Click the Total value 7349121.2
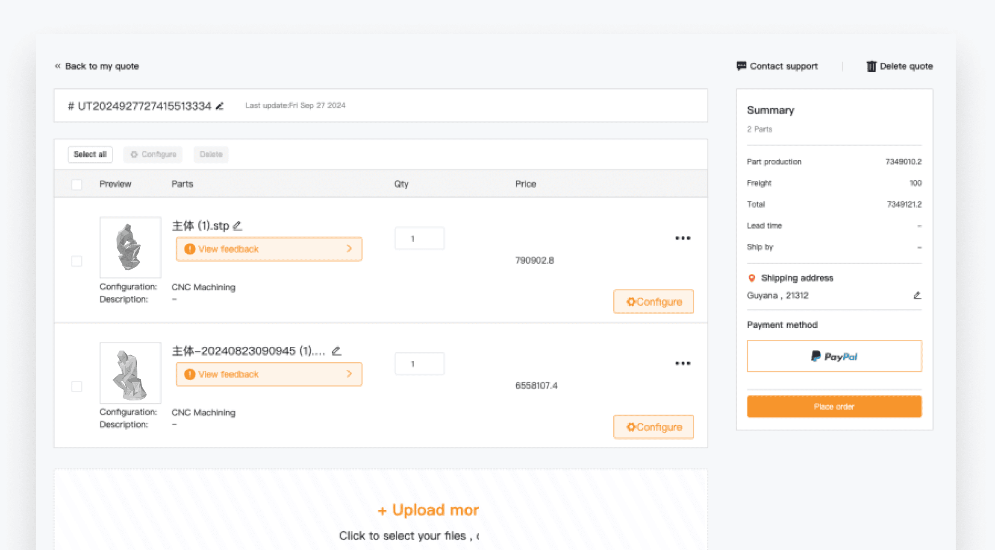Screen dimensions: 995x550 [x=904, y=205]
